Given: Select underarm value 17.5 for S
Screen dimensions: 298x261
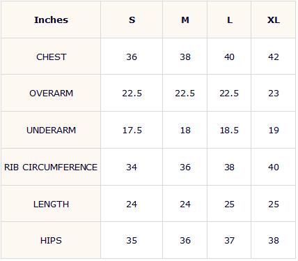Looking at the screenshot, I should [x=132, y=130].
